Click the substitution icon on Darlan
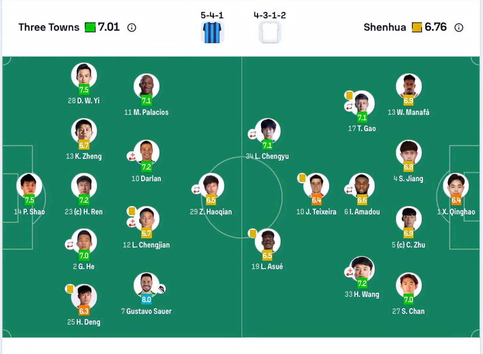 point(132,157)
